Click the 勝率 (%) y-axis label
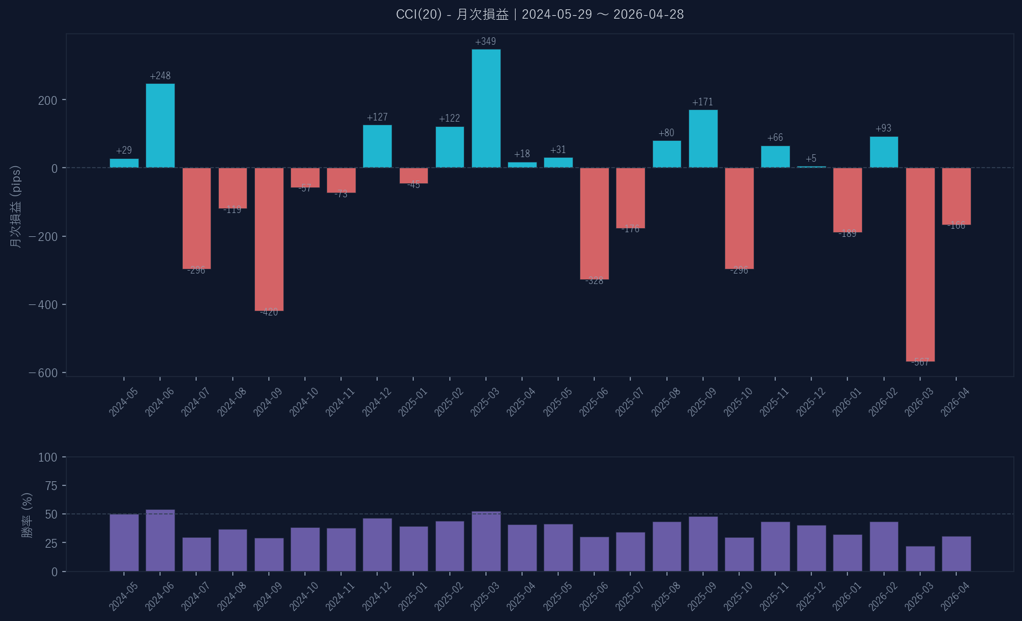The width and height of the screenshot is (1022, 621). click(x=27, y=515)
